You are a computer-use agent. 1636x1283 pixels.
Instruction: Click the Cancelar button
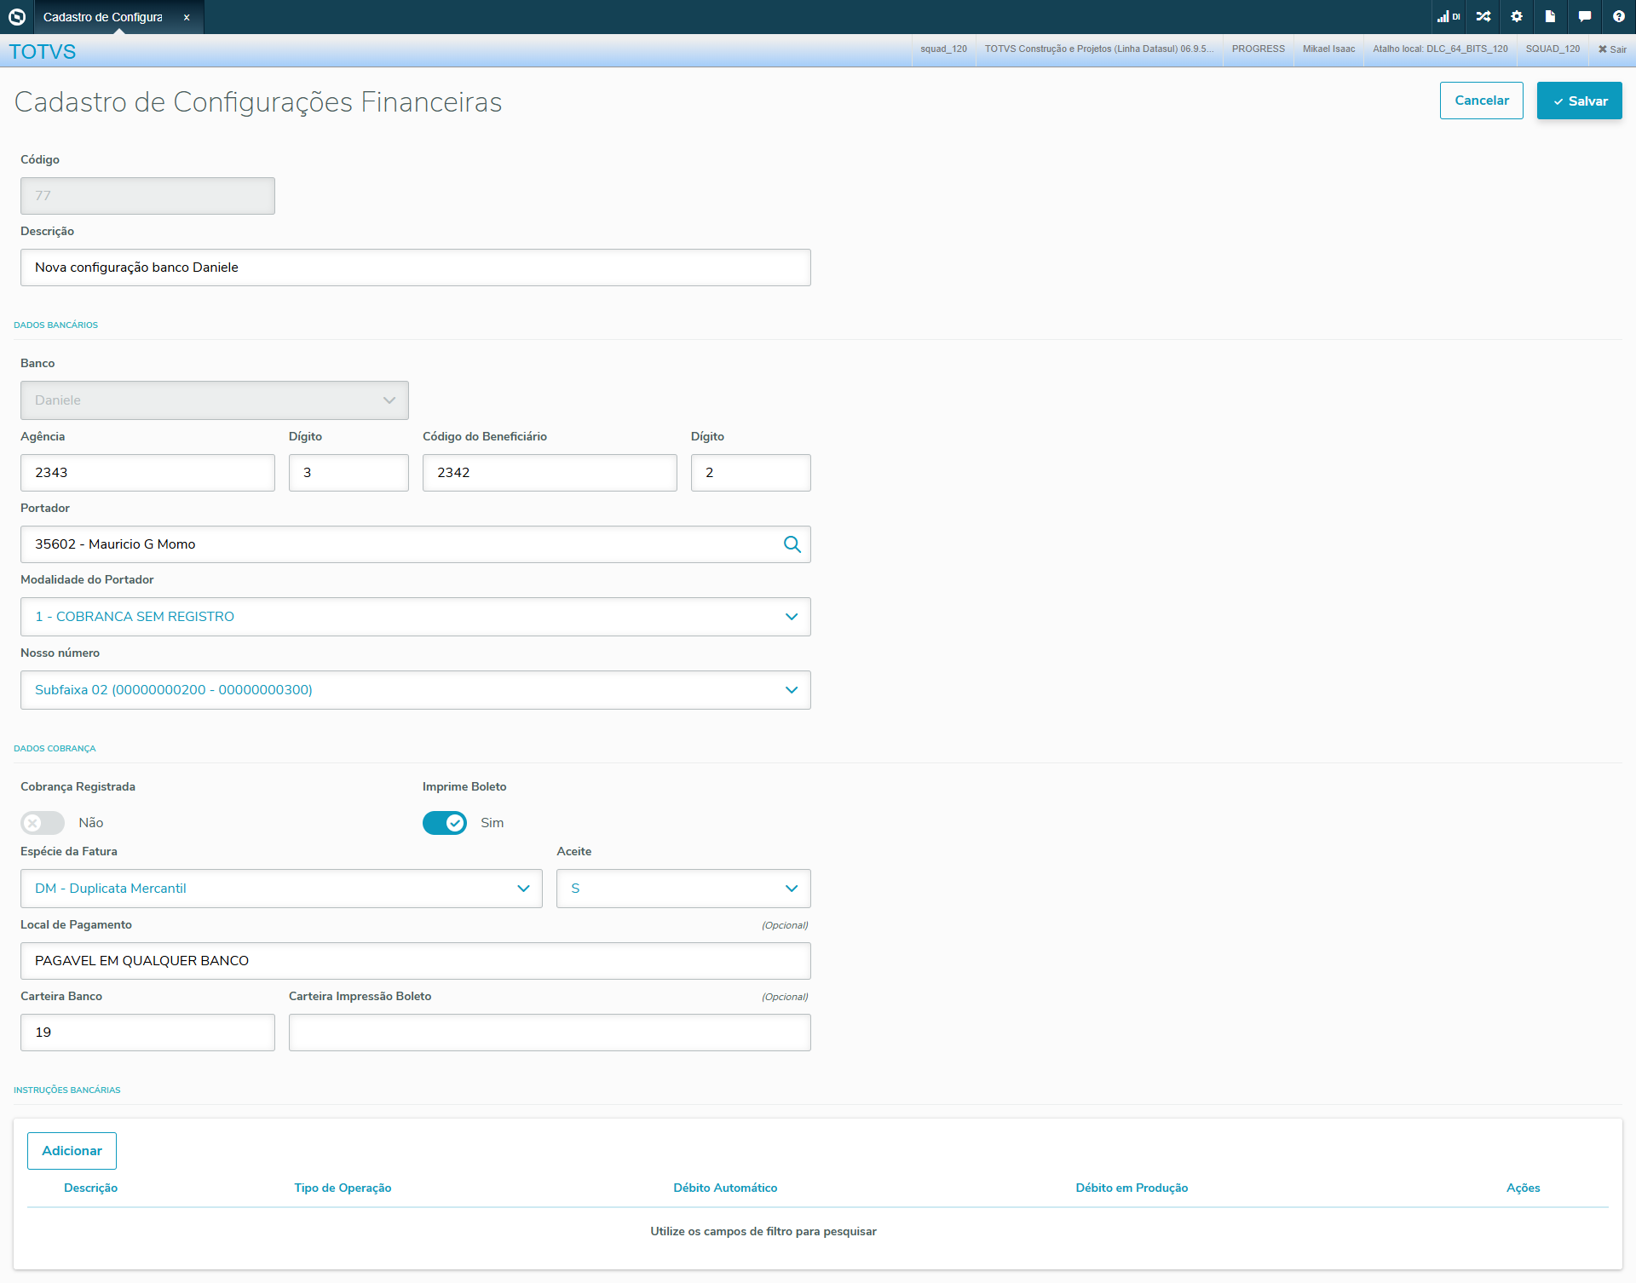tap(1481, 101)
